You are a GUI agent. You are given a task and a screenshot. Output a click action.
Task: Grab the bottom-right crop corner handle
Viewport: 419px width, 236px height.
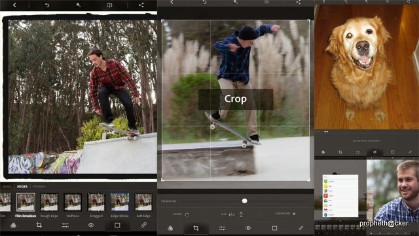(x=308, y=180)
